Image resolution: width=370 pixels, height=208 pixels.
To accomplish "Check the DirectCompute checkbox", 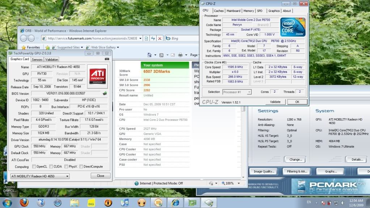I will click(81, 167).
